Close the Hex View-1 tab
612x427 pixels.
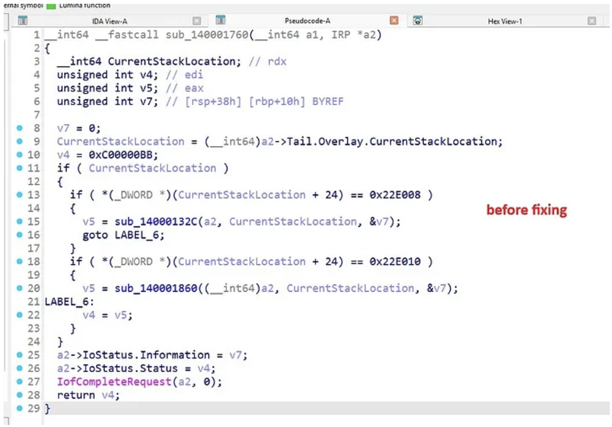coord(592,21)
